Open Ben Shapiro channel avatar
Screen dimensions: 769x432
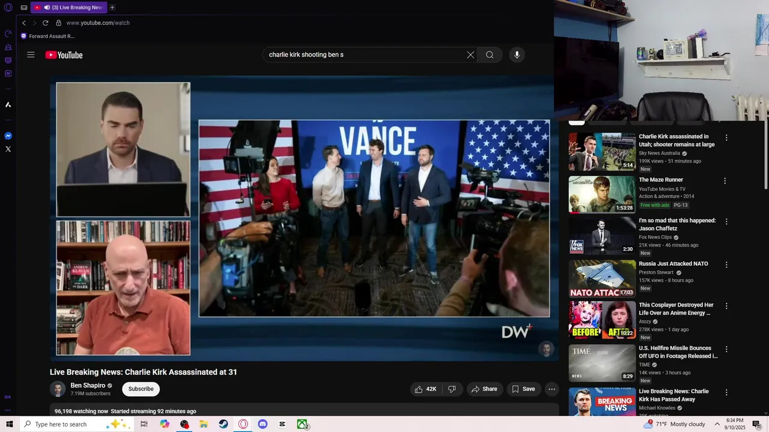(x=58, y=389)
